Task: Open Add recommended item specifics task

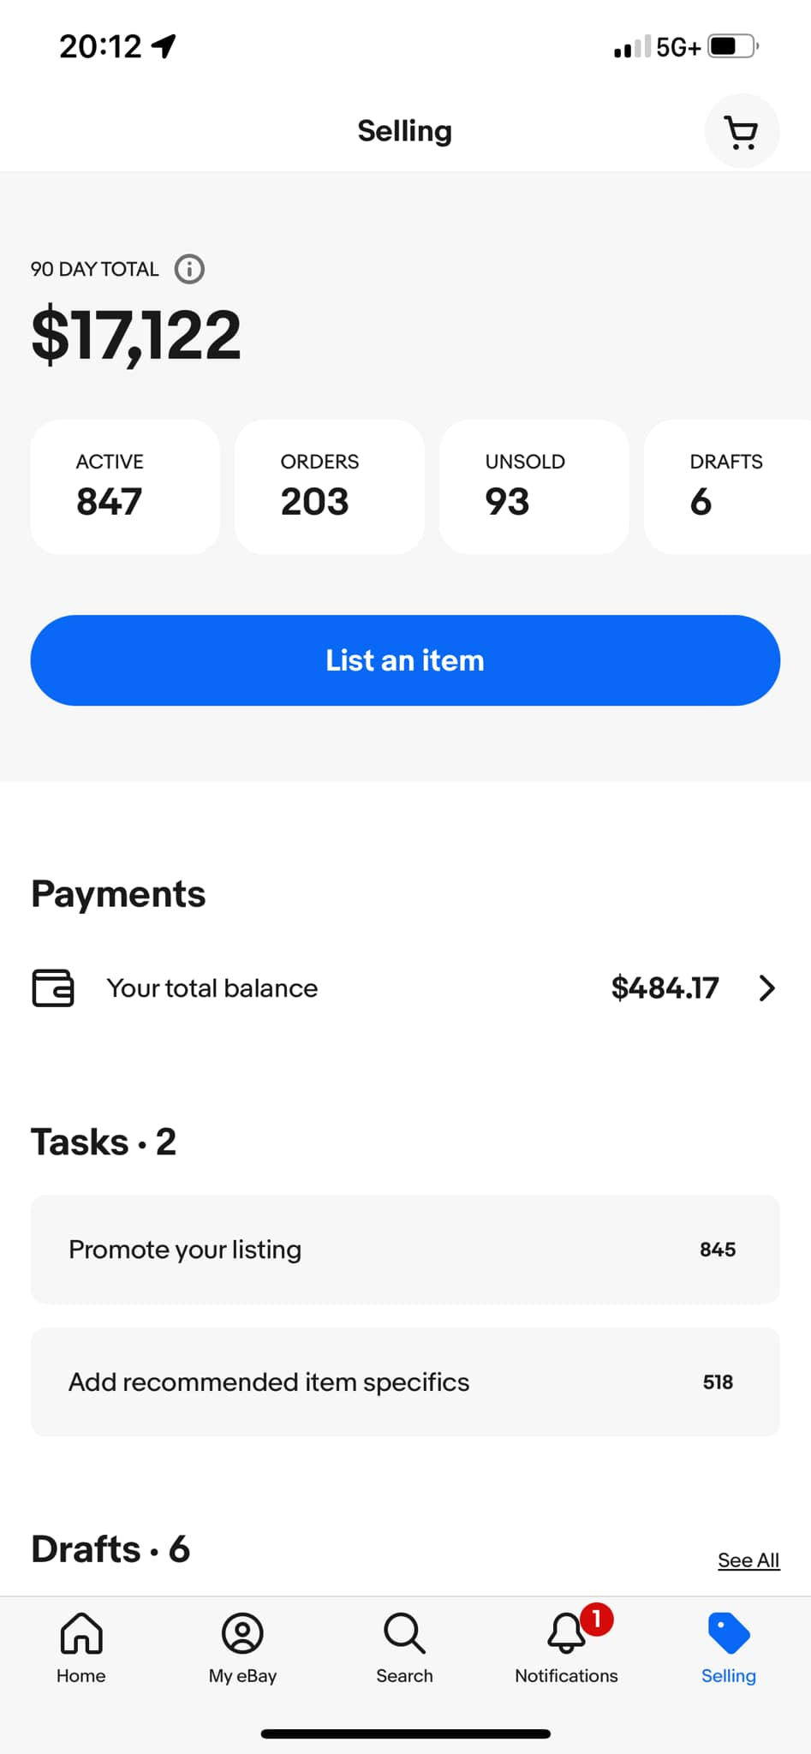Action: click(405, 1382)
